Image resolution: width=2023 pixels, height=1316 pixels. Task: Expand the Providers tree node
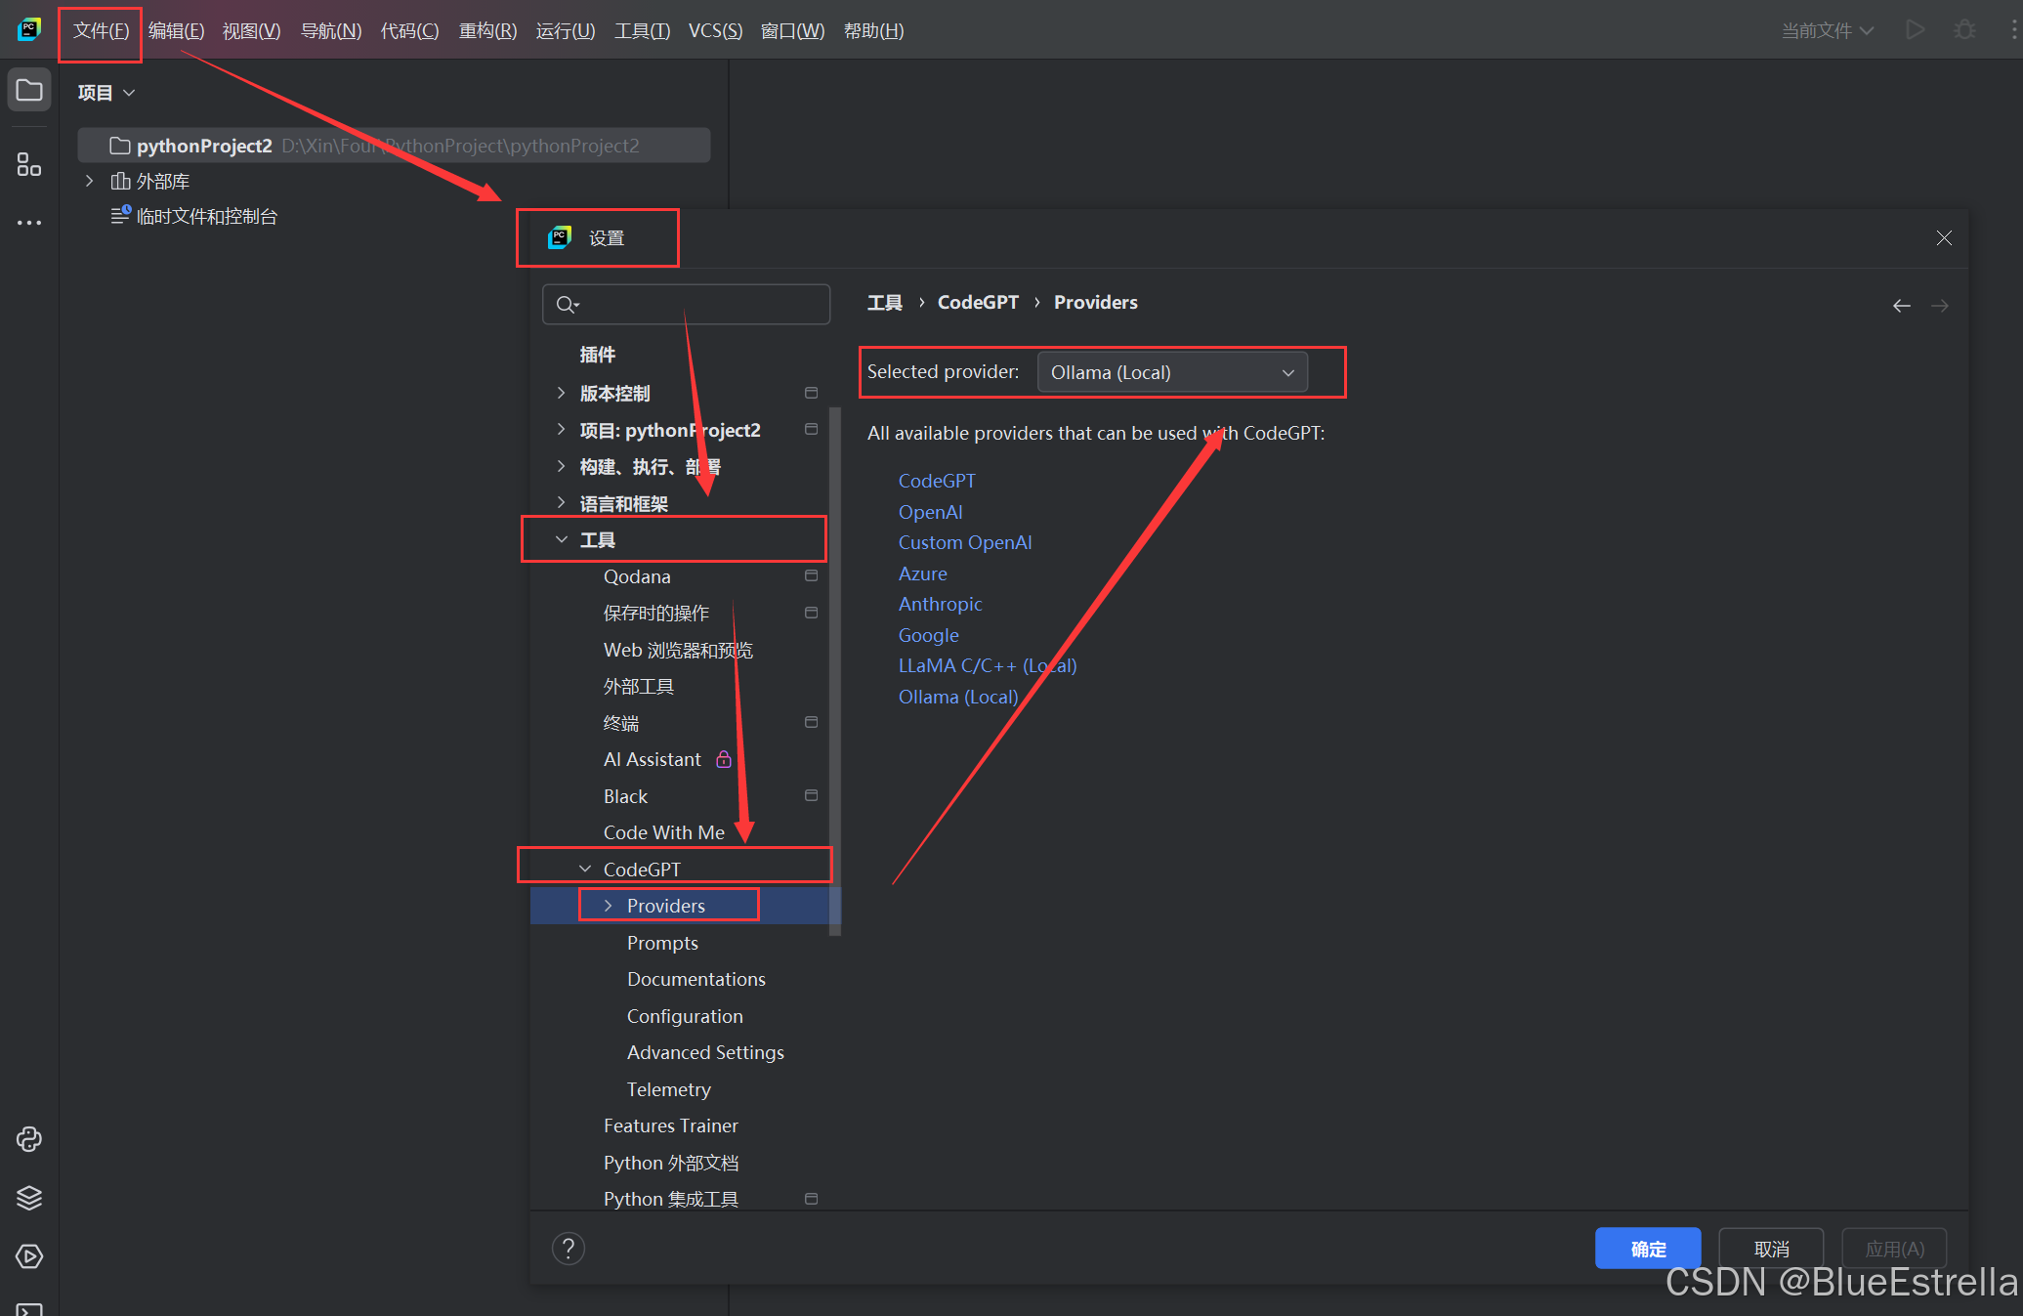[x=609, y=906]
